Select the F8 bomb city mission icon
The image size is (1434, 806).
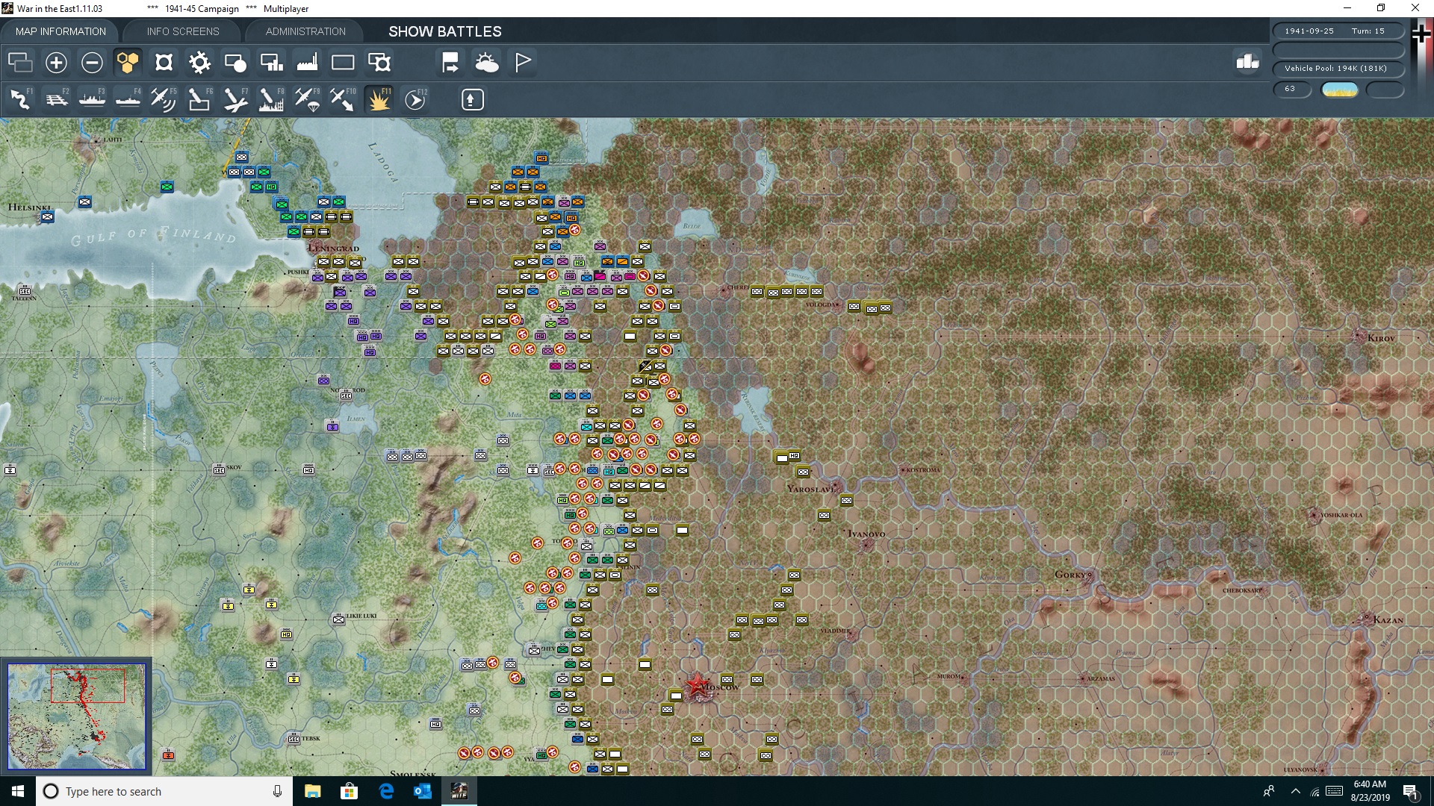click(x=271, y=99)
